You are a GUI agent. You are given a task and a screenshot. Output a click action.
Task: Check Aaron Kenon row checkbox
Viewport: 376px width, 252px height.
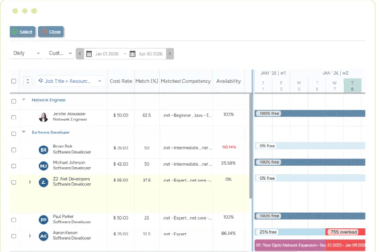coord(14,236)
